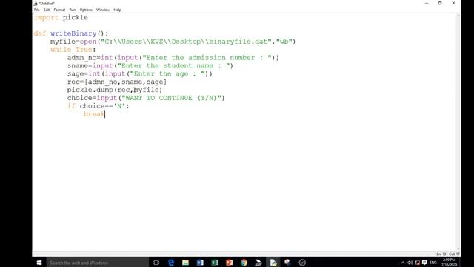Click the OBS Studio taskbar icon

point(302,263)
